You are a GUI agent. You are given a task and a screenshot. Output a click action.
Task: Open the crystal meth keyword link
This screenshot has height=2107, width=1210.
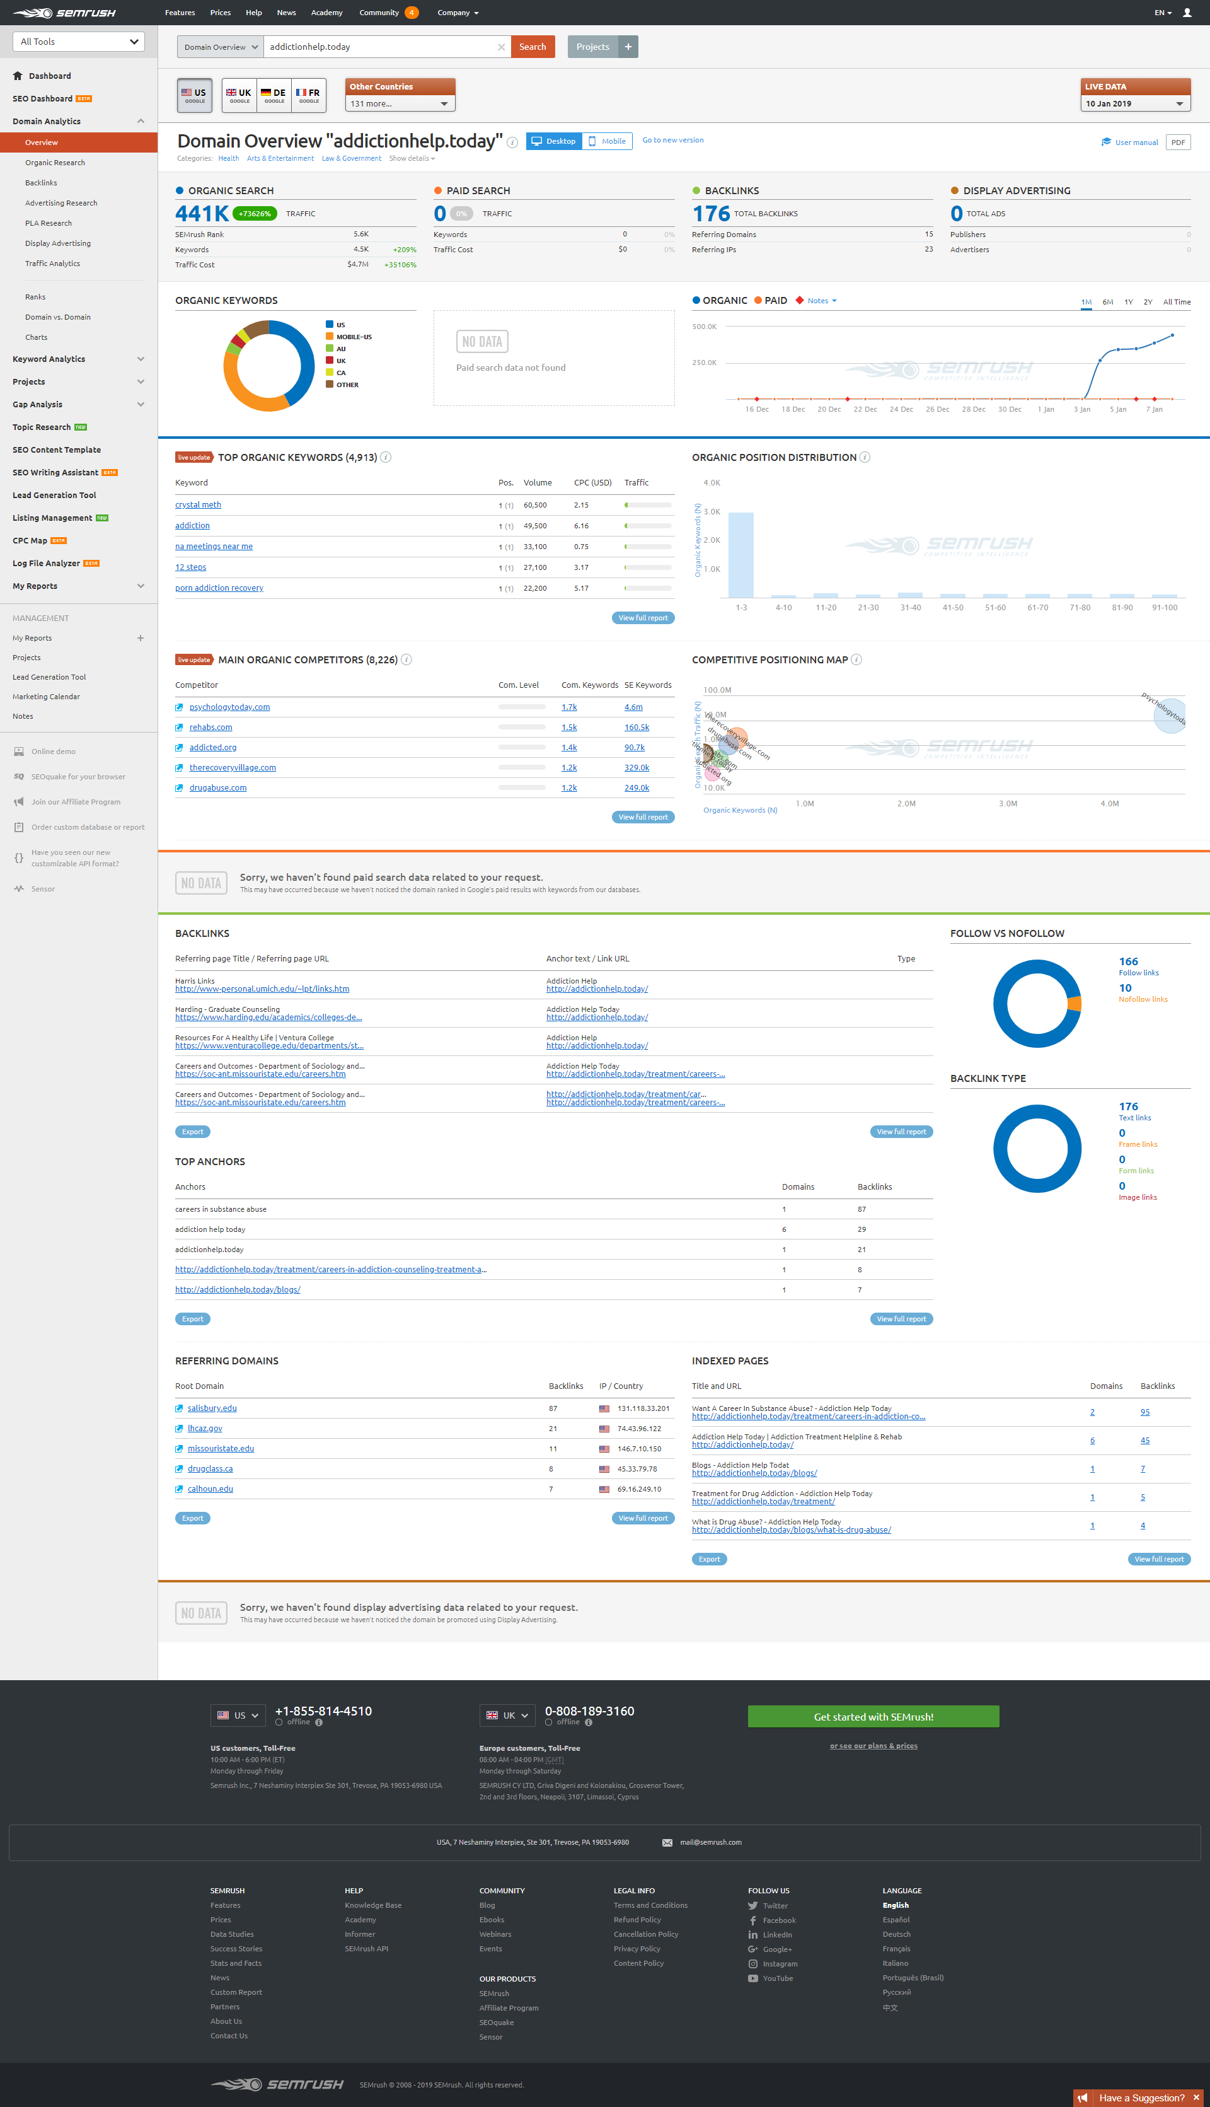[x=198, y=504]
